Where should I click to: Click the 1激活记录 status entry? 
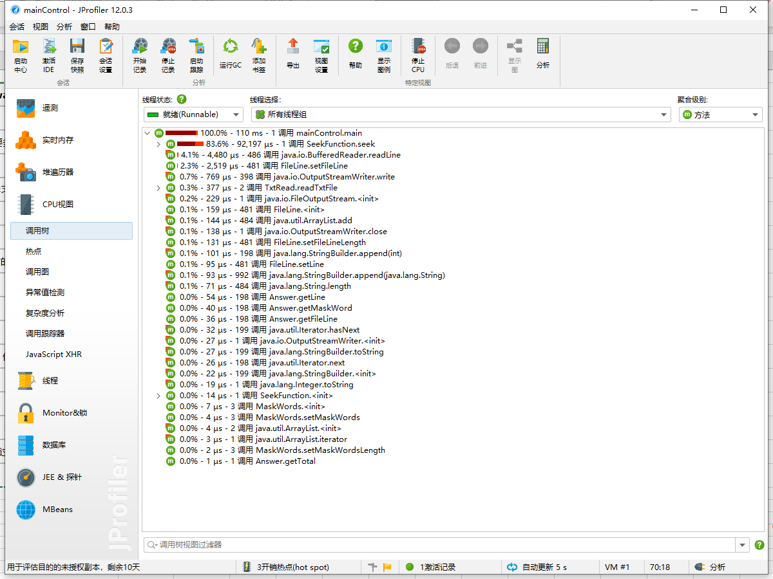pos(430,567)
